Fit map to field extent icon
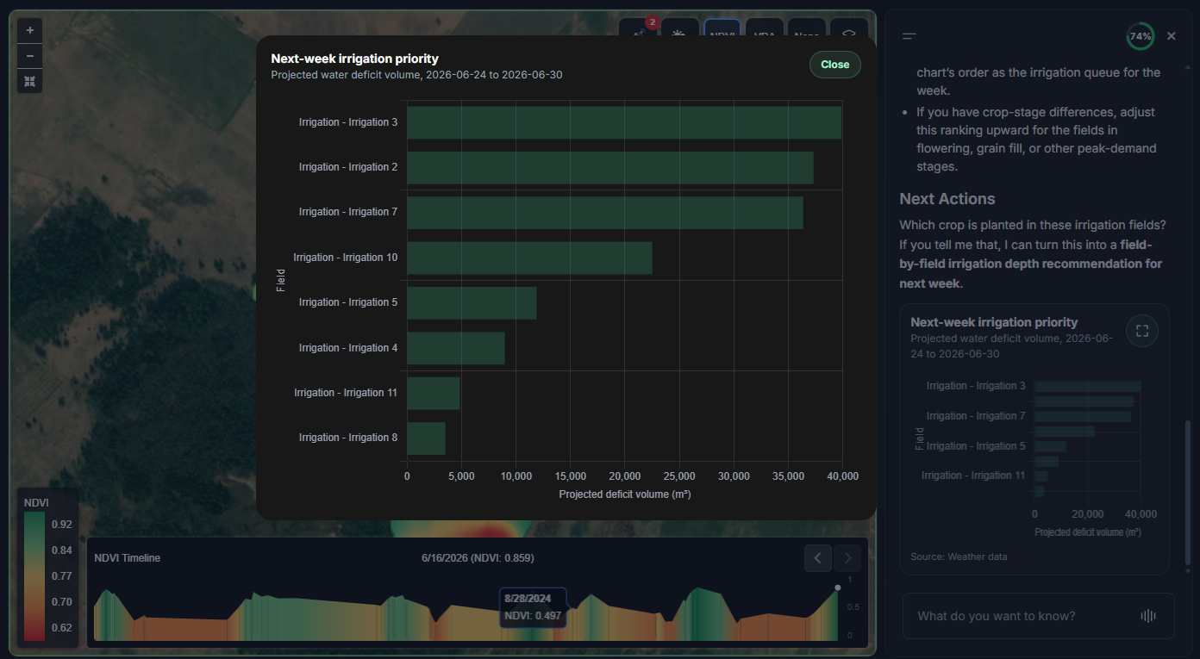Screen dimensions: 1200x659 pos(29,81)
